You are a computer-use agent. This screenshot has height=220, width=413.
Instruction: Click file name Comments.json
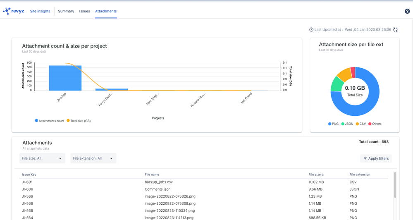[158, 189]
